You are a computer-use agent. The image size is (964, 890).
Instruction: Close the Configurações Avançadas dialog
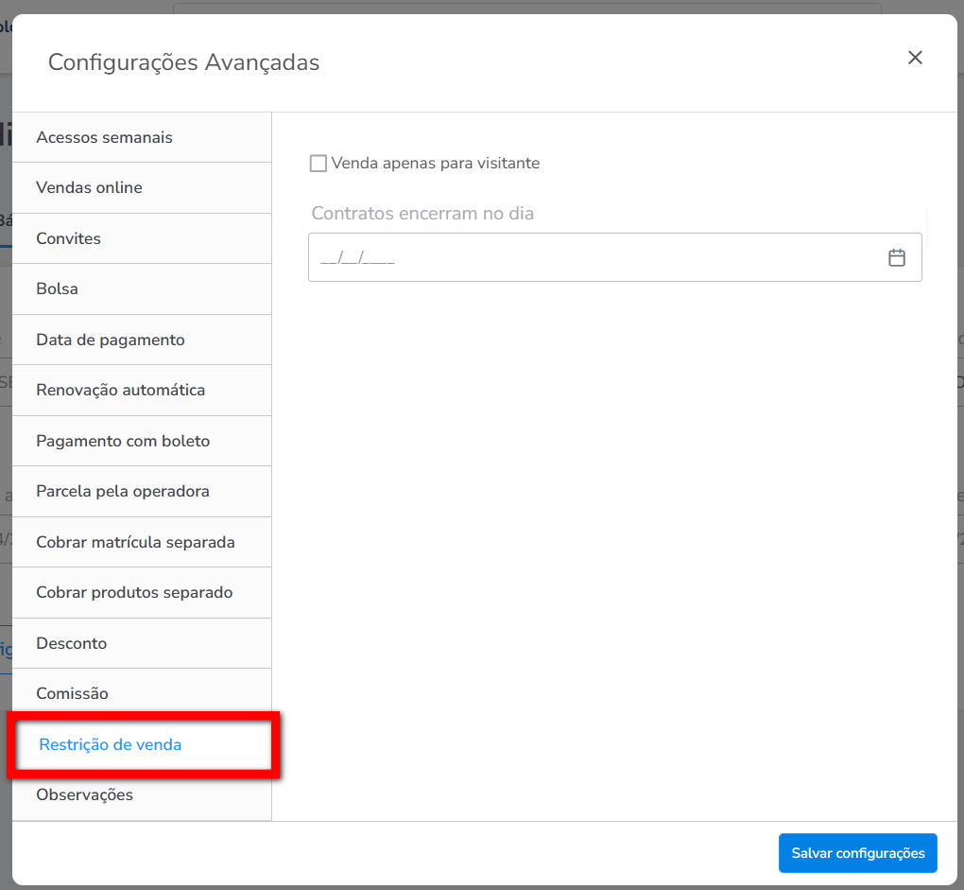click(x=915, y=58)
